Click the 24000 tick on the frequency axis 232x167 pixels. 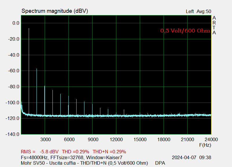[211, 139]
